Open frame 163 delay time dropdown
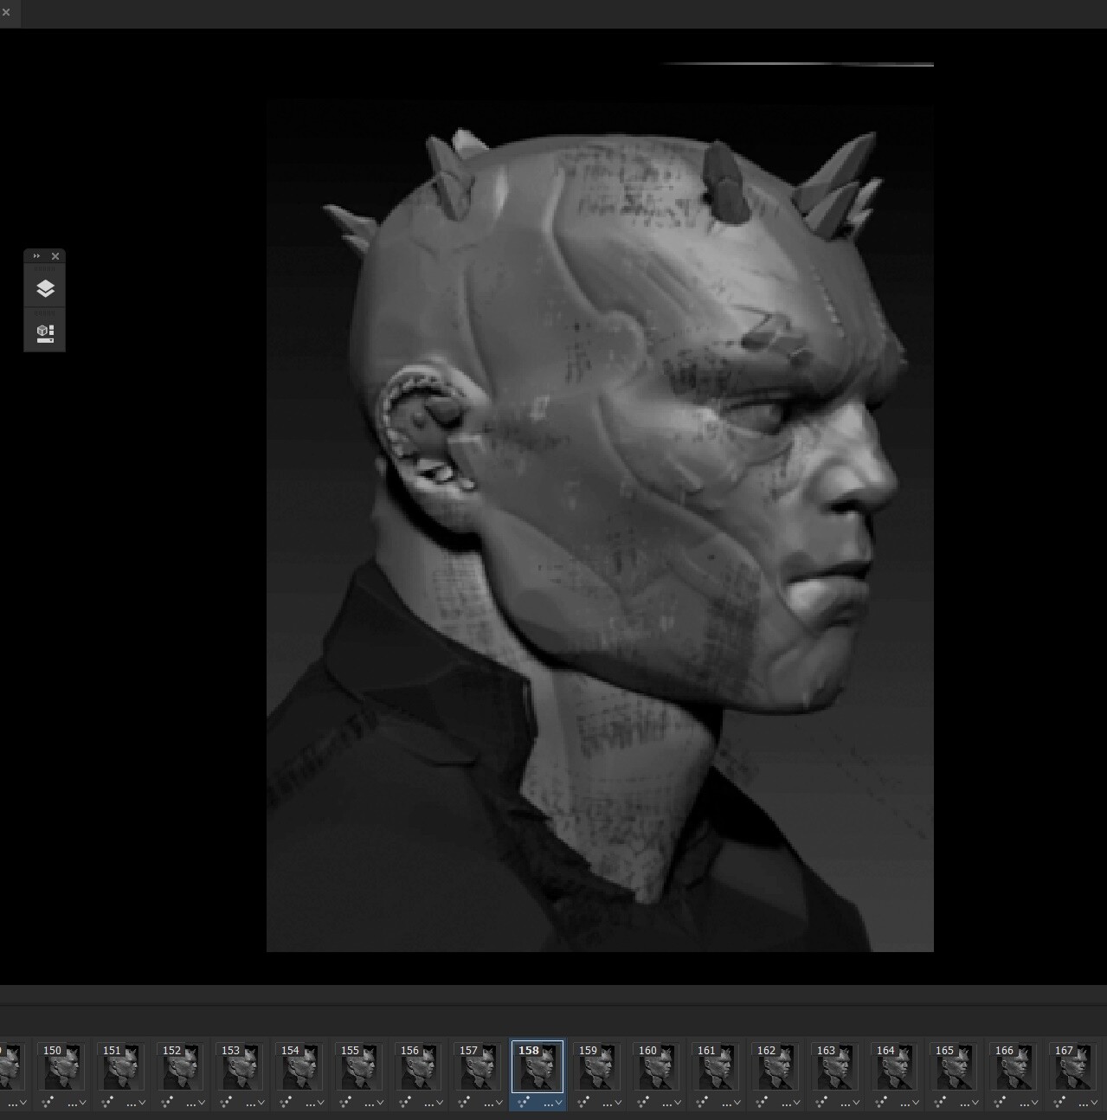Screen dimensions: 1107x1120 (850, 1103)
